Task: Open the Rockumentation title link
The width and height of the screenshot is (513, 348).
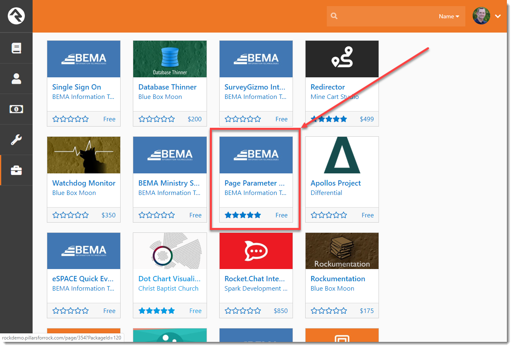Action: pyautogui.click(x=338, y=279)
